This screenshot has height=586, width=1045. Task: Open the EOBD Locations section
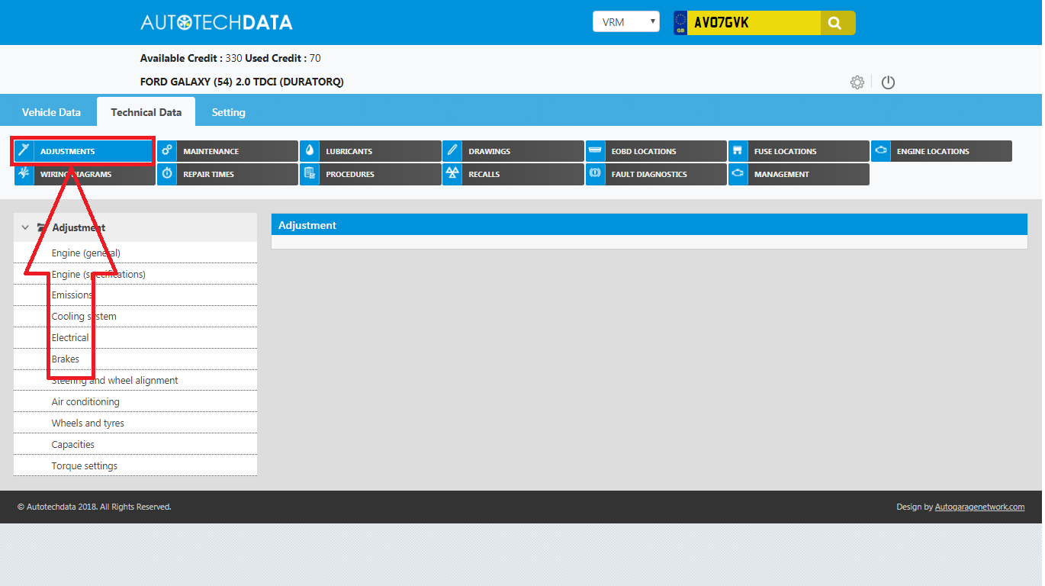click(x=656, y=151)
